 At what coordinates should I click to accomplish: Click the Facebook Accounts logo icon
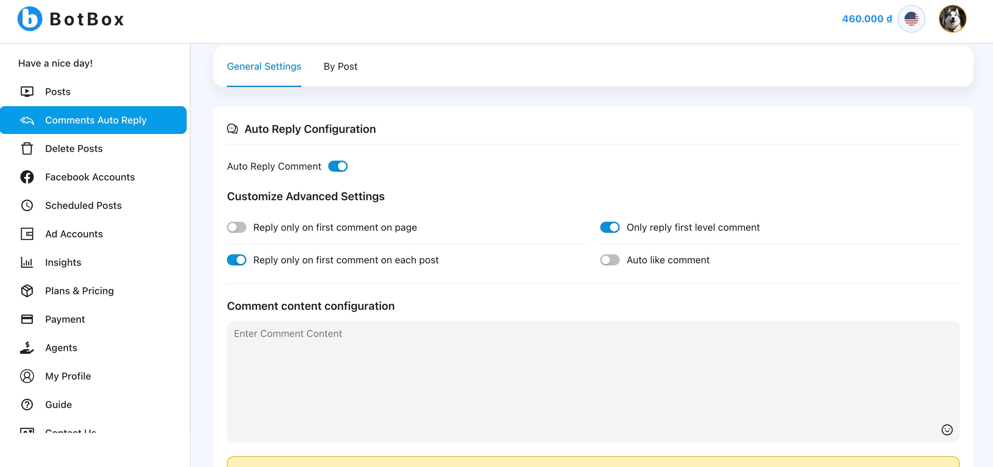27,177
